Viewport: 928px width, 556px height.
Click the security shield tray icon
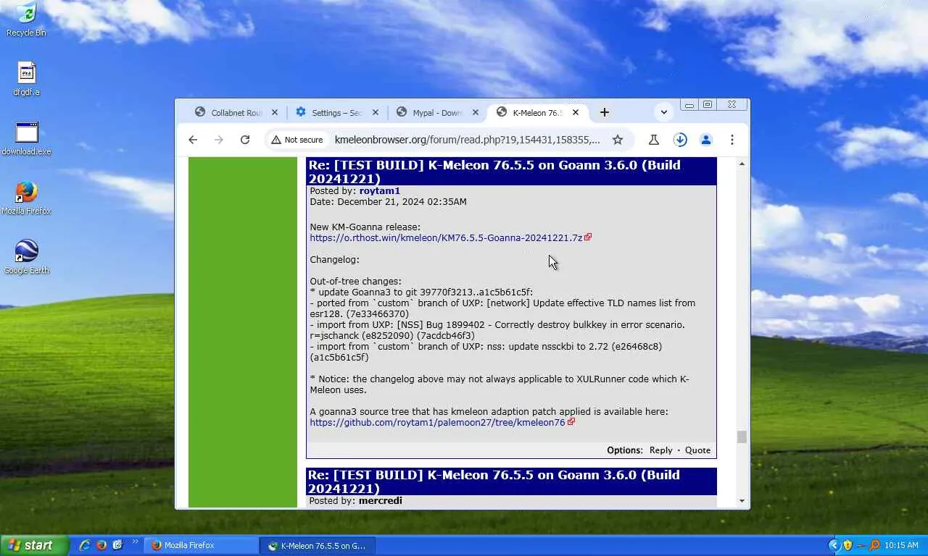pos(847,545)
